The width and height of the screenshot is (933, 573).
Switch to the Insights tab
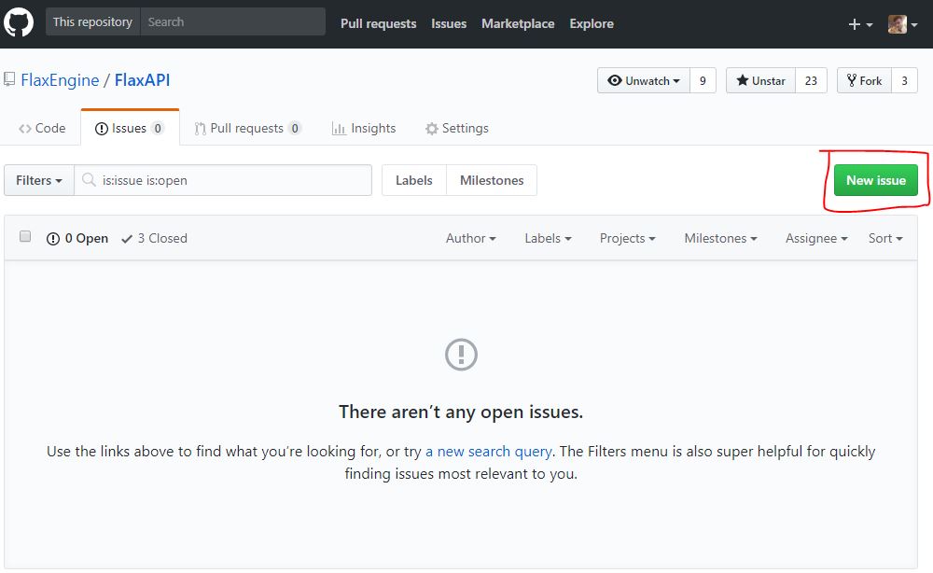[x=364, y=128]
